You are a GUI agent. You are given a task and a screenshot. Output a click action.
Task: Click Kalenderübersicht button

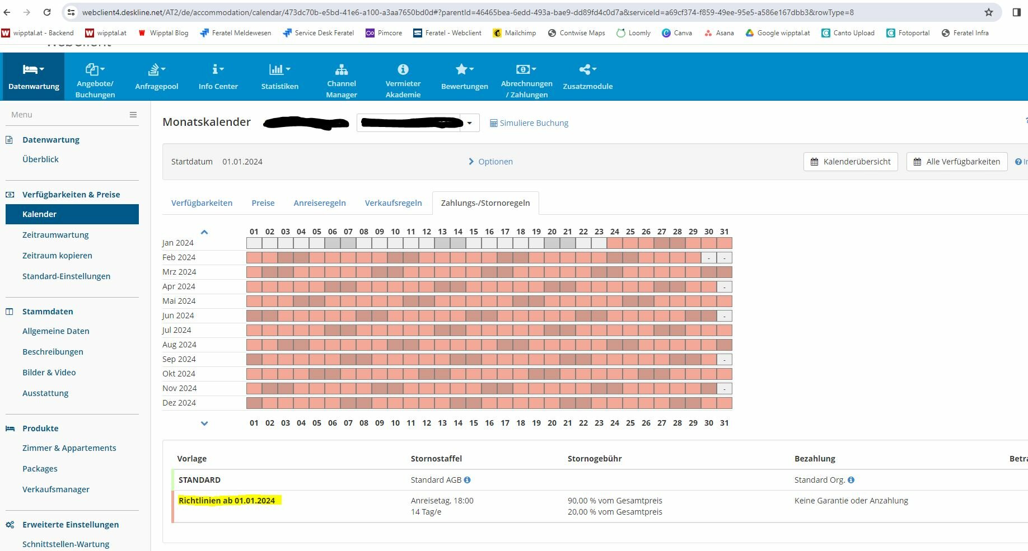(851, 162)
